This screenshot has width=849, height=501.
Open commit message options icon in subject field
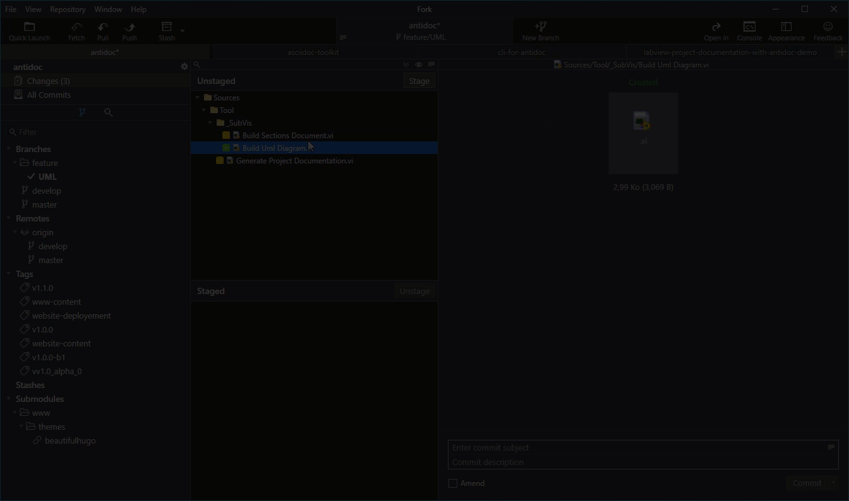coord(831,447)
